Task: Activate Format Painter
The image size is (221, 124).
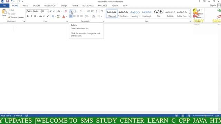Action: pyautogui.click(x=16, y=18)
